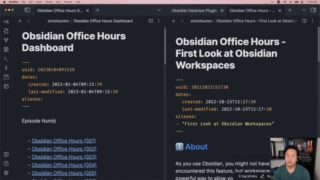Viewport: 320px width, 180px height.
Task: Click the Dashboard uuid value 20230104091539
Action: pos(56,69)
